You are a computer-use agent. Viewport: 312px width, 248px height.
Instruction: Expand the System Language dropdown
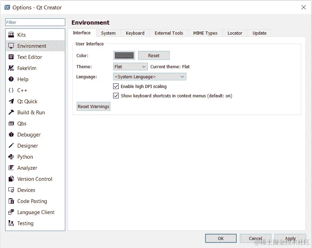(150, 77)
